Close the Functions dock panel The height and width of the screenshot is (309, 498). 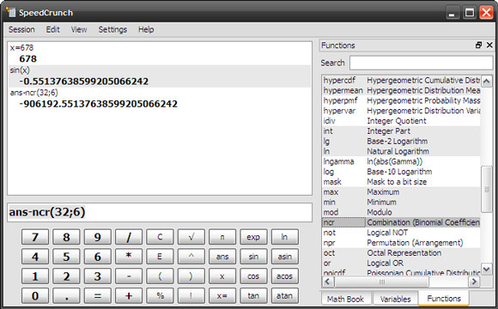pos(489,45)
